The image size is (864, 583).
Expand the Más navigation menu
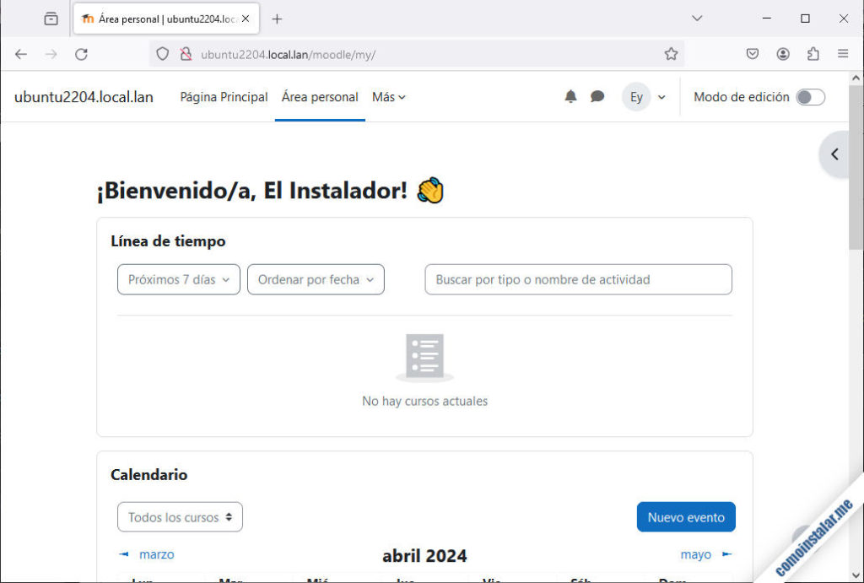388,96
